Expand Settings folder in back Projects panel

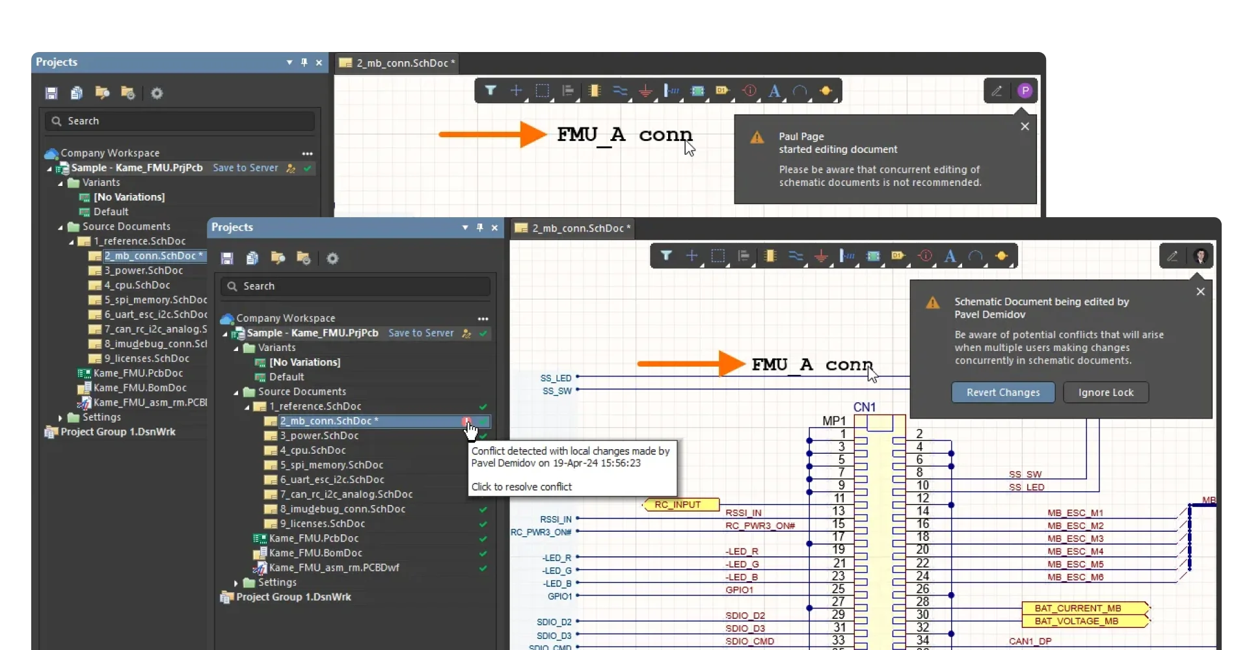tap(60, 418)
